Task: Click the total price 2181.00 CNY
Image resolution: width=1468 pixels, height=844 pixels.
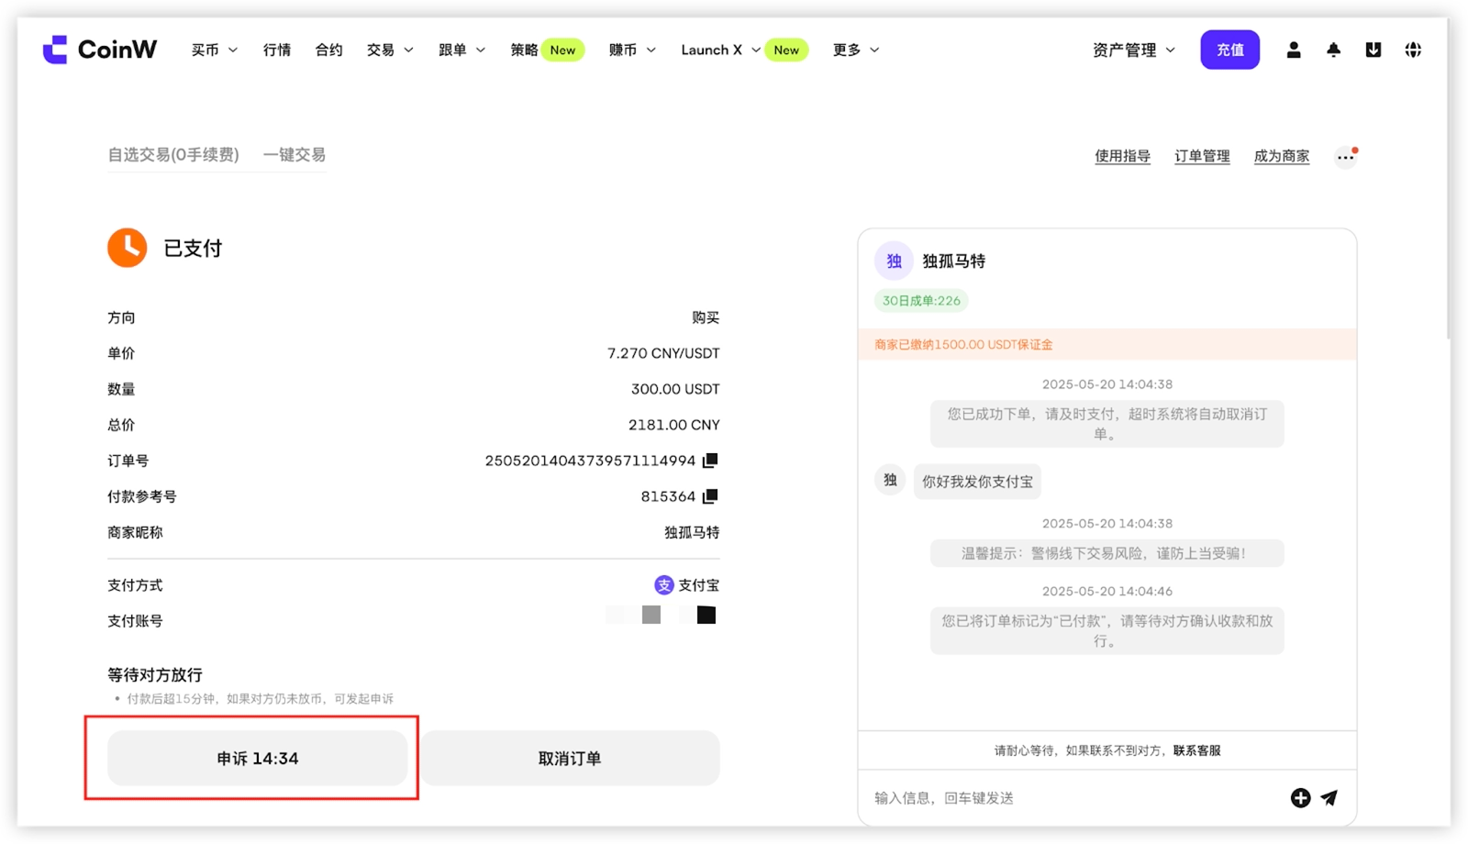Action: pos(674,425)
